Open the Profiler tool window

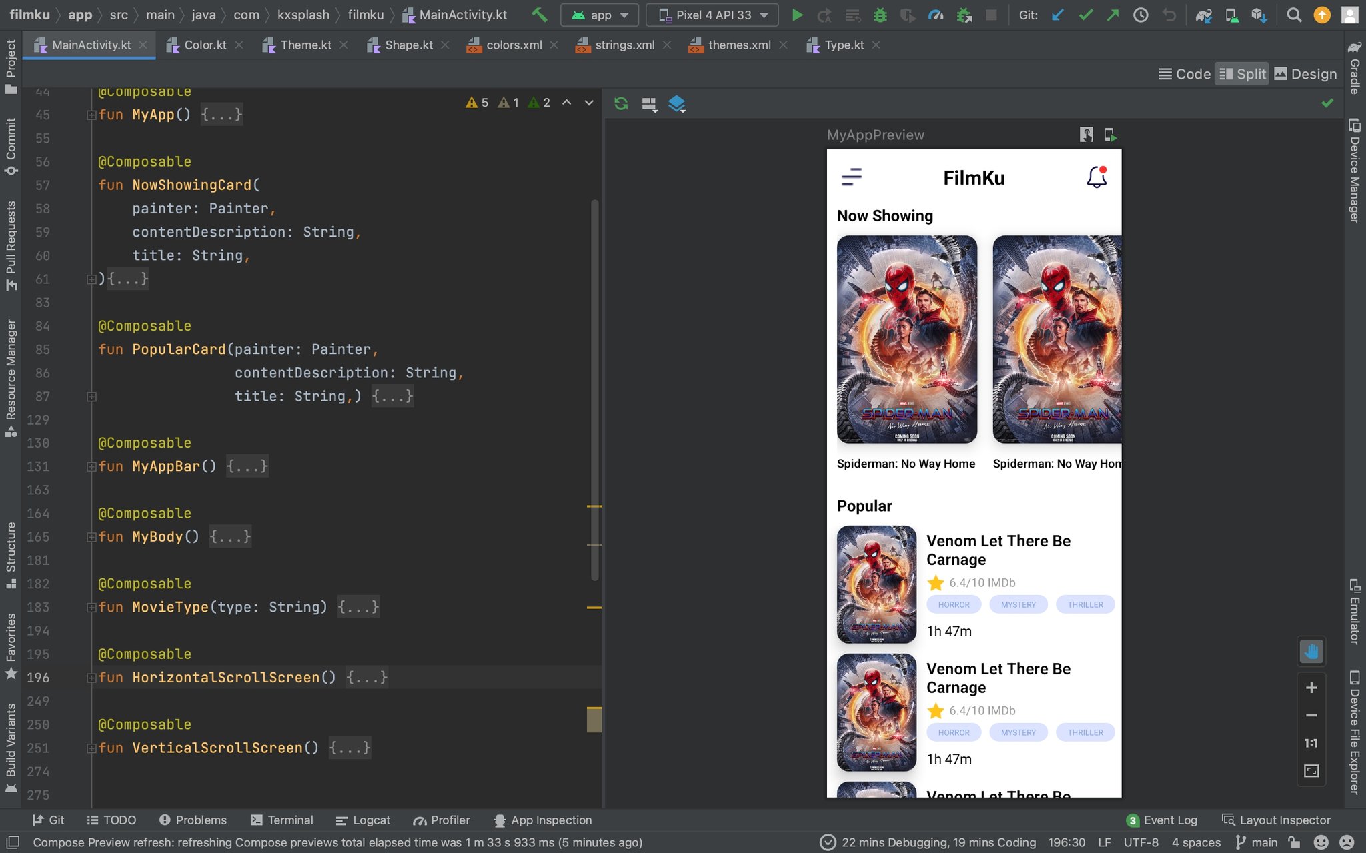441,820
